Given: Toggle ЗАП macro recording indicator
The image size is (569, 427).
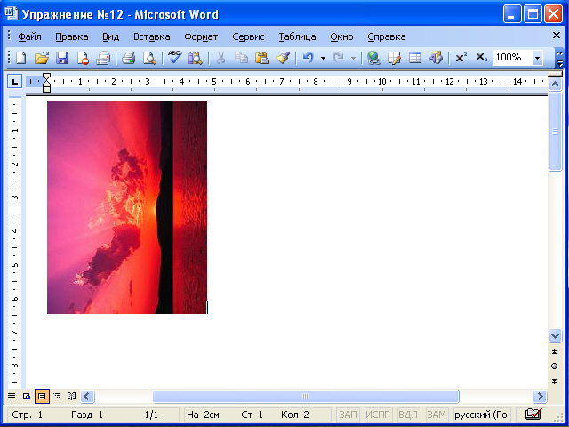Looking at the screenshot, I should (348, 415).
